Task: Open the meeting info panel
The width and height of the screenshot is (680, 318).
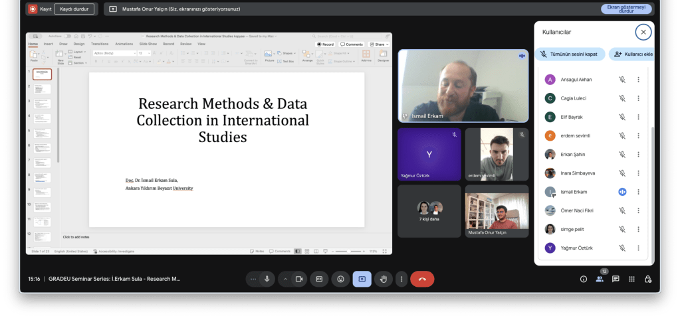Action: coord(584,279)
